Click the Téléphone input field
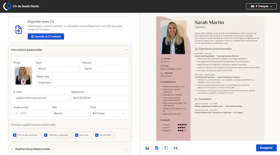Image resolution: width=280 pixels, height=155 pixels. (99, 98)
